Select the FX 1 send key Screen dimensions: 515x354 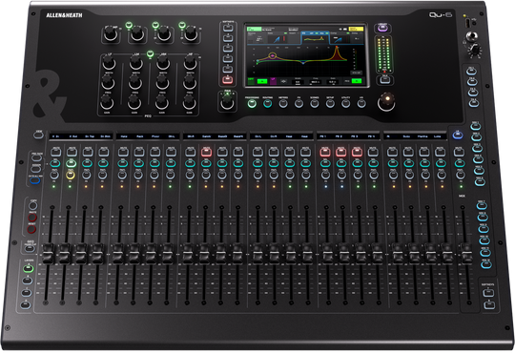click(x=472, y=72)
